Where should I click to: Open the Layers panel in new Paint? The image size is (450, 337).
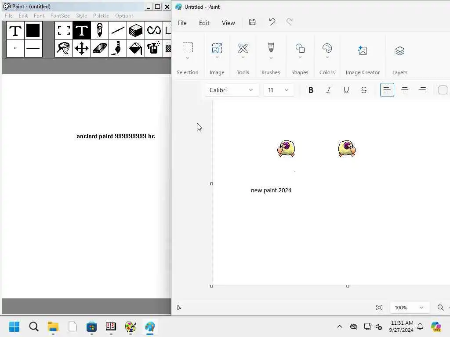(400, 51)
